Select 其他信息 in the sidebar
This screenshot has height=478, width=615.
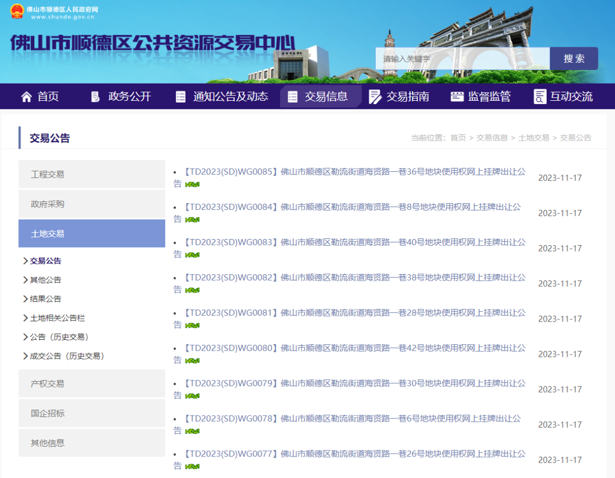tap(92, 443)
